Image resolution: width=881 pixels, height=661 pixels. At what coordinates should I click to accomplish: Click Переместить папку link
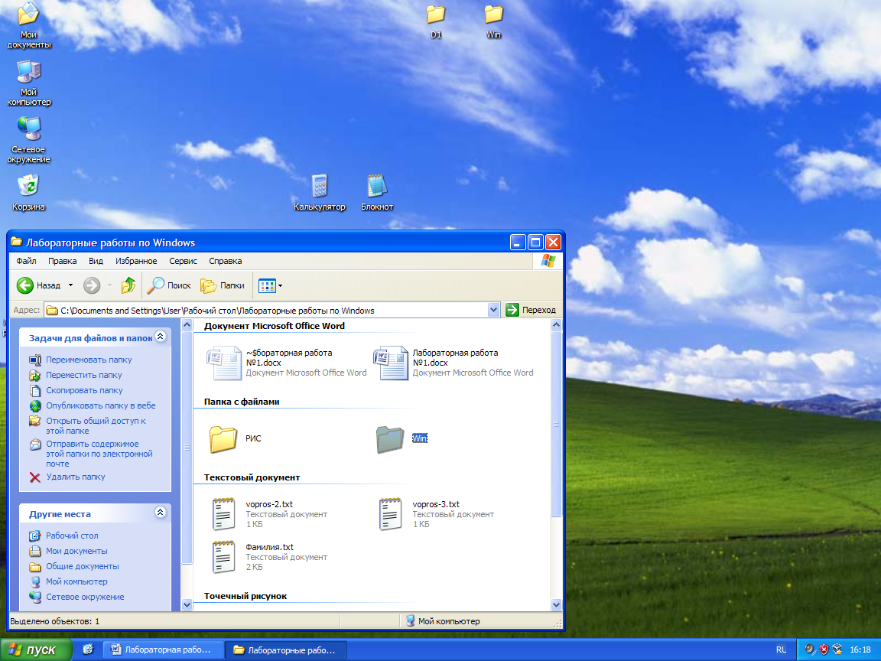click(x=83, y=375)
